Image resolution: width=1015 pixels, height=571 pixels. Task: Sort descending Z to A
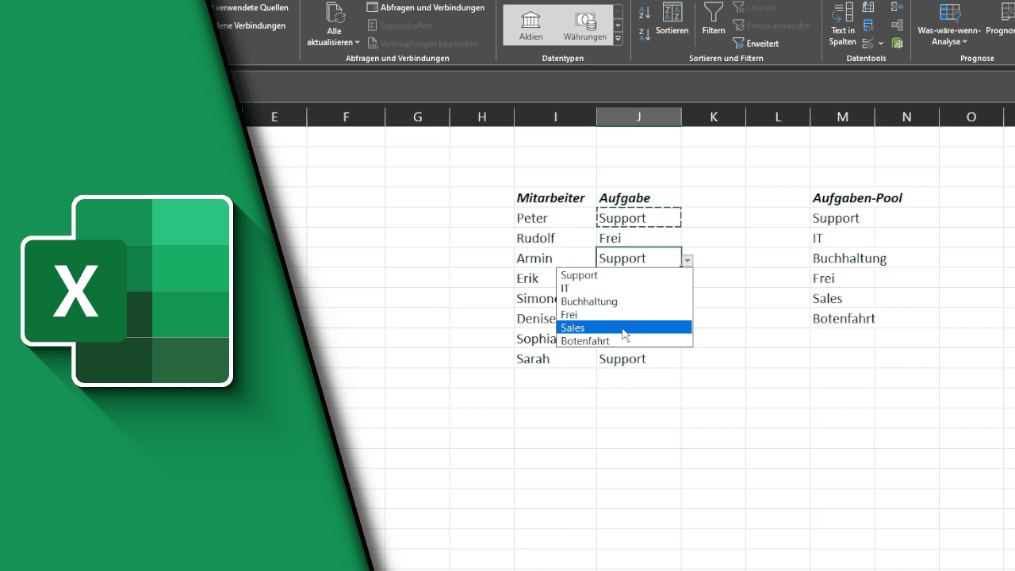tap(645, 34)
